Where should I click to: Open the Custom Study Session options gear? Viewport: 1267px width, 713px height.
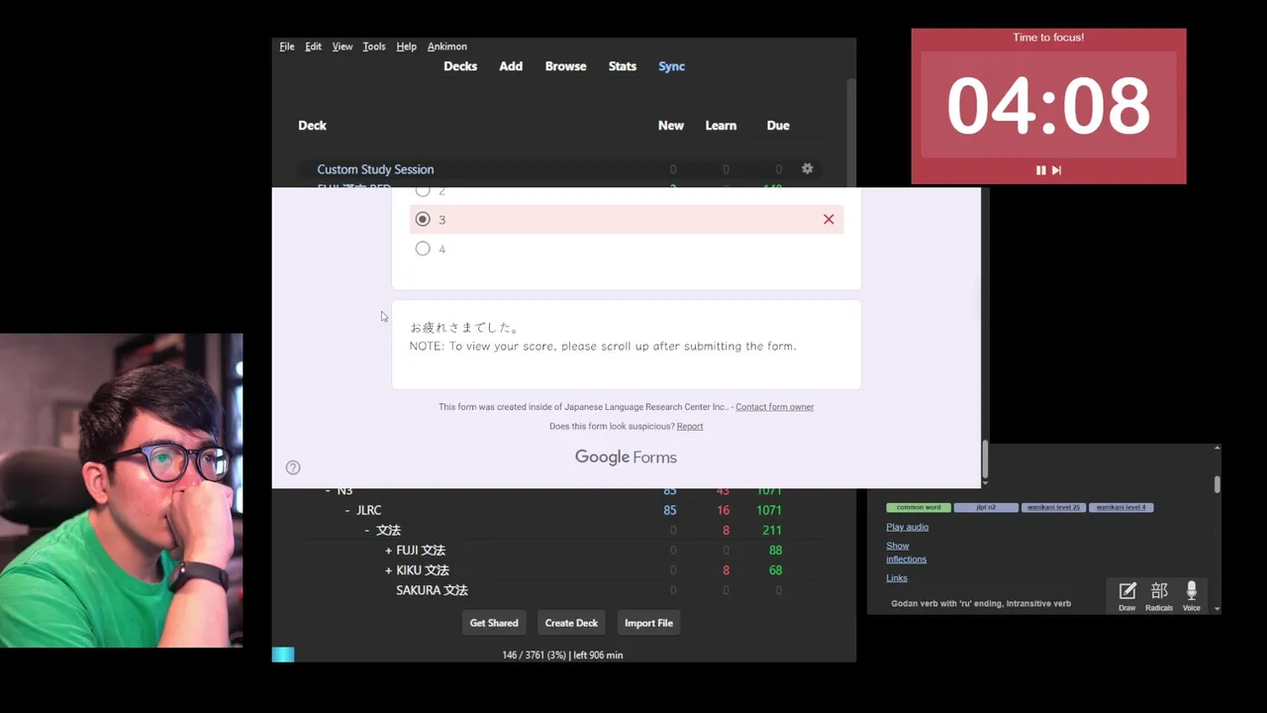(807, 169)
